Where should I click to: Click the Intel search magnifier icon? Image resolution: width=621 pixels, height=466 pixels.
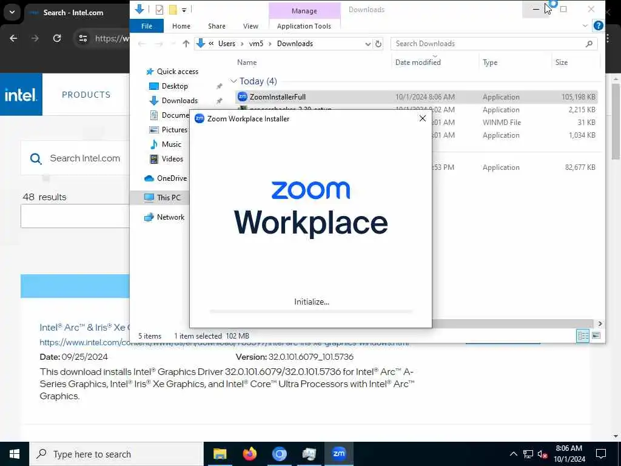coord(36,159)
